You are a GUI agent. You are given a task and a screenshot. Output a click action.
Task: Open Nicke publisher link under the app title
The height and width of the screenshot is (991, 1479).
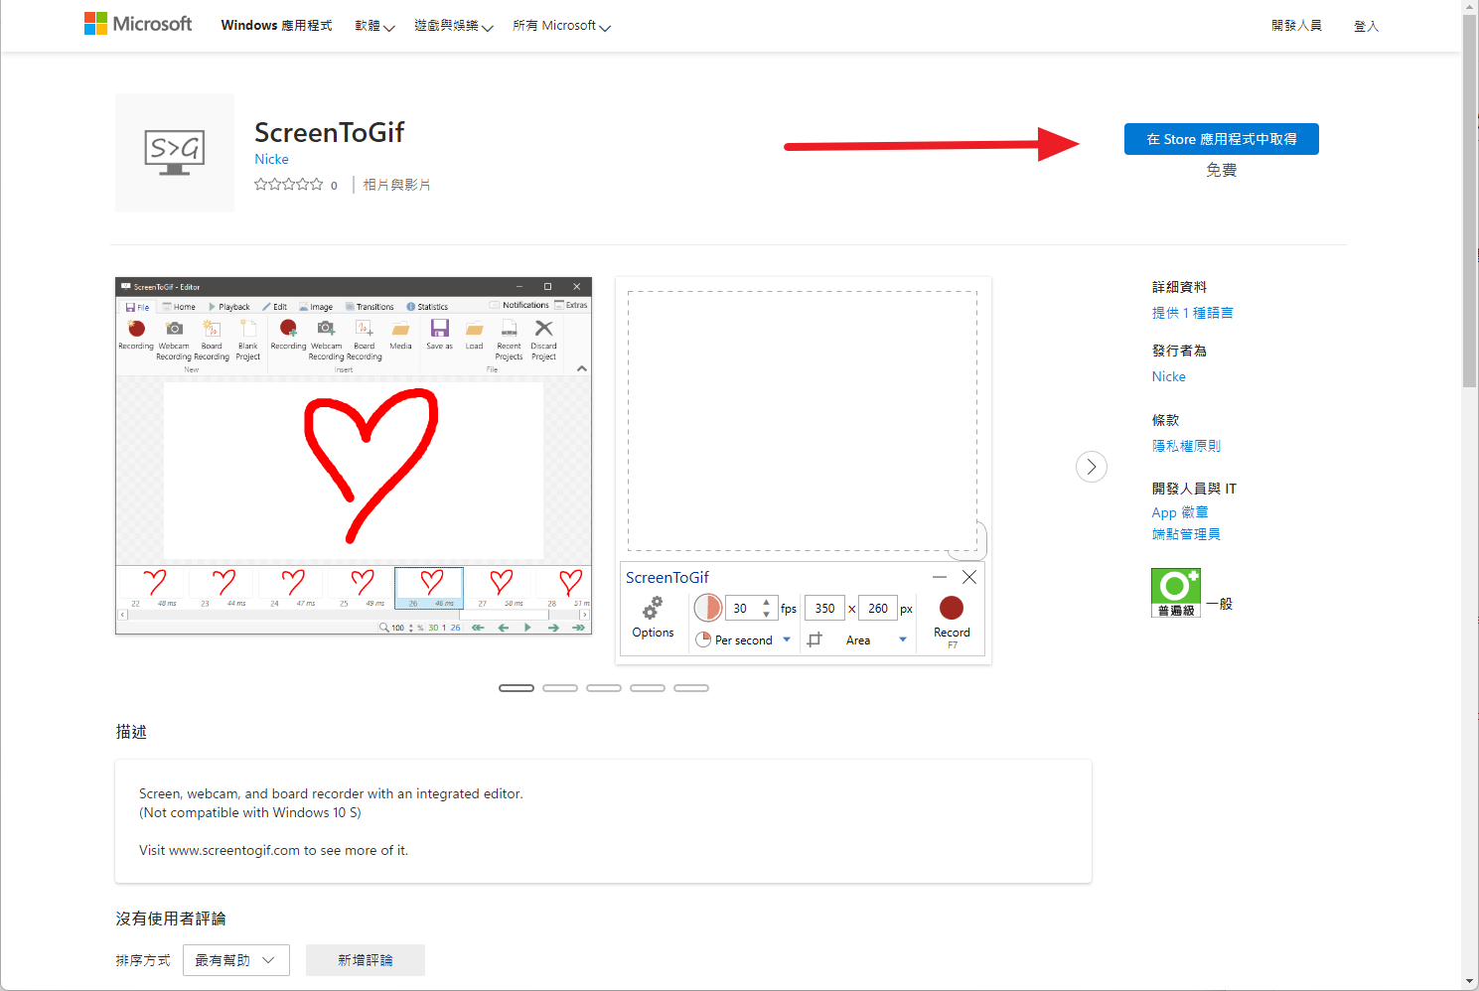pos(271,159)
